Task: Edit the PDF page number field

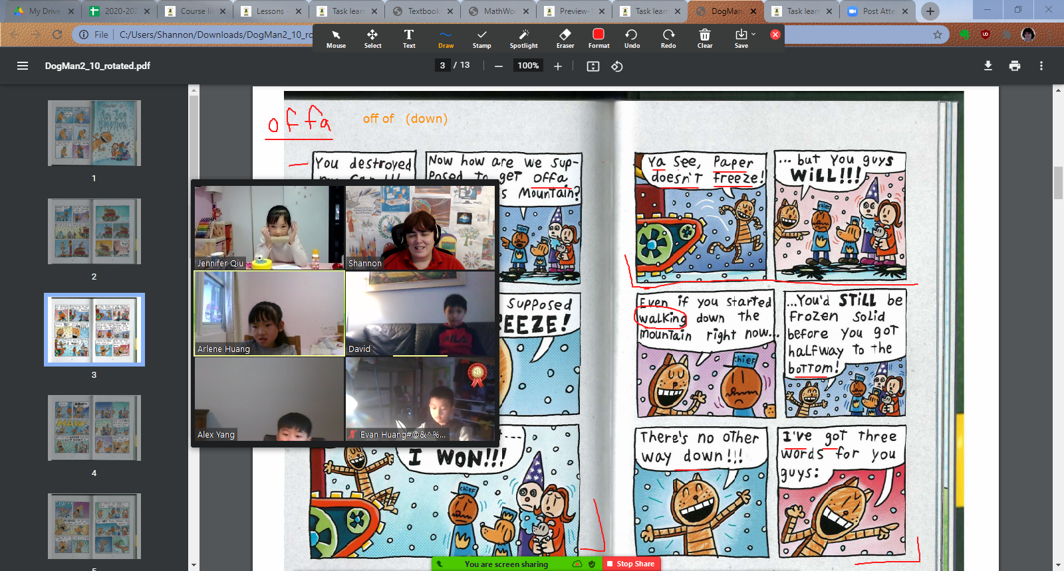Action: point(442,65)
